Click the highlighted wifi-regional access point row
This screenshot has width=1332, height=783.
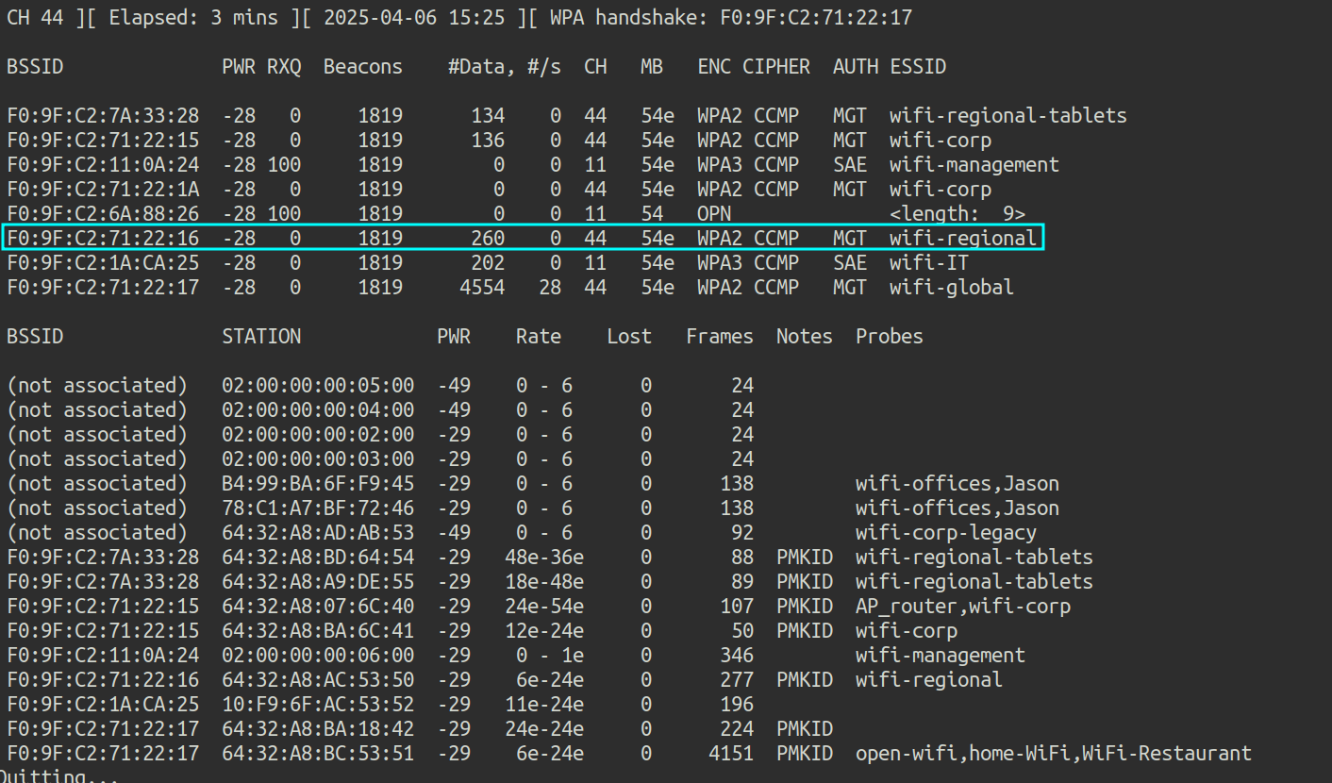point(523,238)
